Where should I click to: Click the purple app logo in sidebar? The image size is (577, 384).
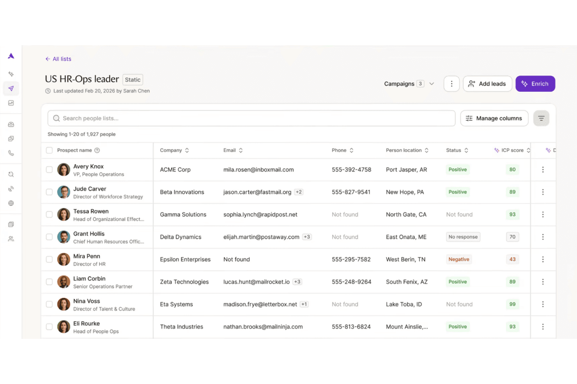11,56
